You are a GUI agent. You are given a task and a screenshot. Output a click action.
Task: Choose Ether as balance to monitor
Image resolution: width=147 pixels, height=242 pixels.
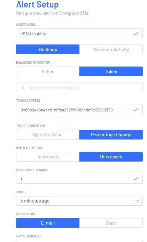[48, 72]
